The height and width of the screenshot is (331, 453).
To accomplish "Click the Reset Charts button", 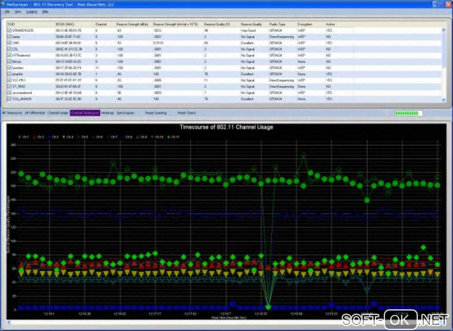I will [x=187, y=113].
